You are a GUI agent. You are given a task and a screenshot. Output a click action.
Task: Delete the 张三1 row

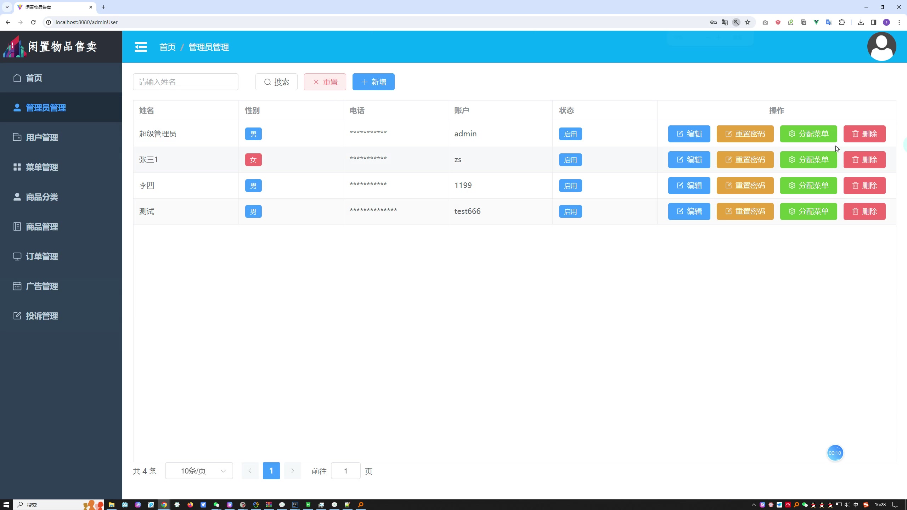(864, 160)
